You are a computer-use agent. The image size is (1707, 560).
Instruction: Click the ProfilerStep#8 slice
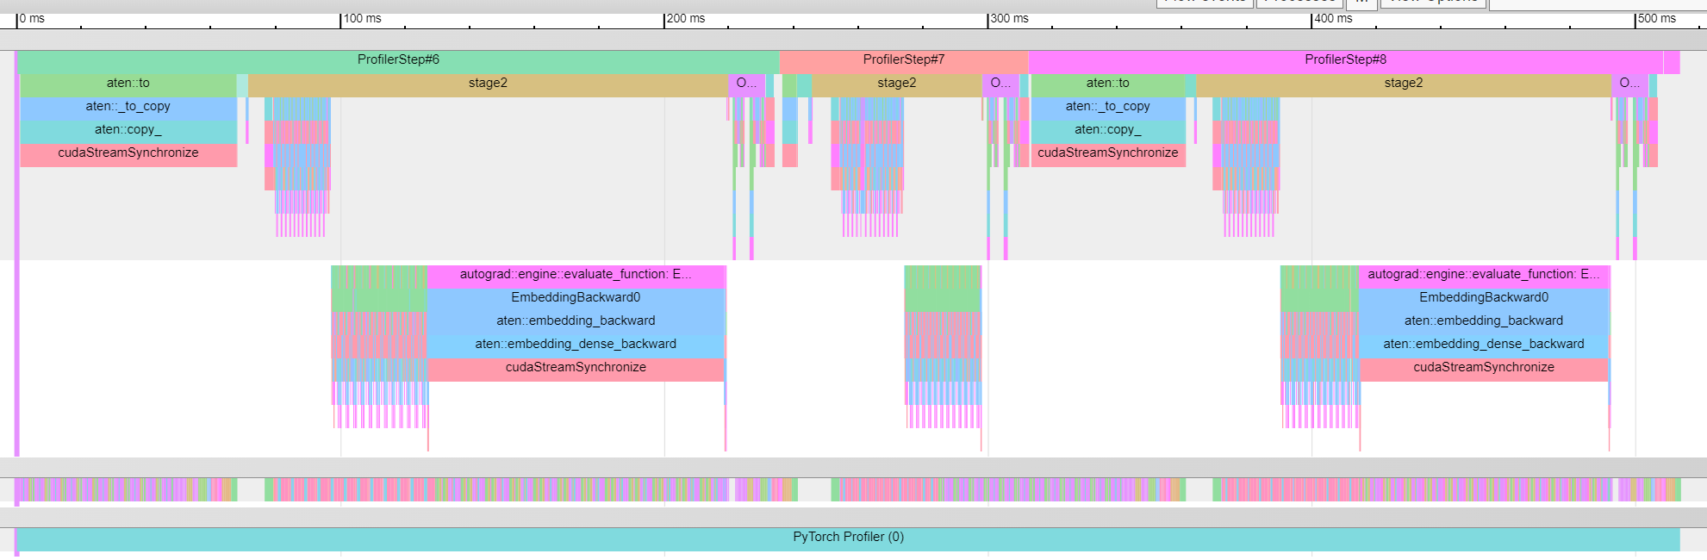pyautogui.click(x=1344, y=60)
